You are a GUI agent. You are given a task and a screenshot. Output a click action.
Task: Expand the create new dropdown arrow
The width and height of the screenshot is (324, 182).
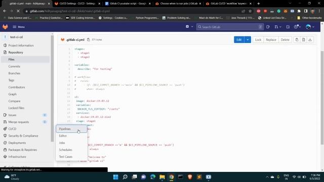(192, 27)
